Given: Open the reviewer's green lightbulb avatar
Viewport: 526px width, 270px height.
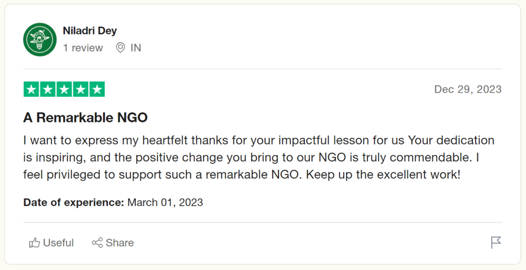Looking at the screenshot, I should [40, 40].
